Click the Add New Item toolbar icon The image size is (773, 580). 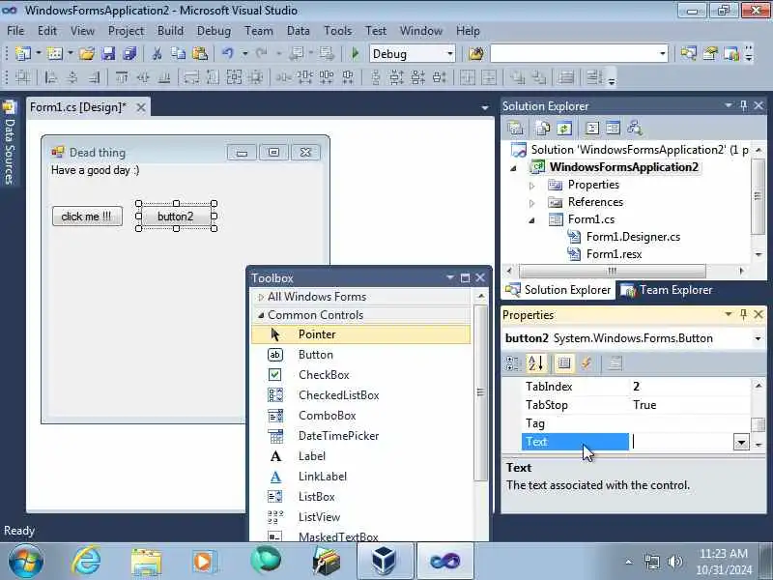[x=55, y=53]
